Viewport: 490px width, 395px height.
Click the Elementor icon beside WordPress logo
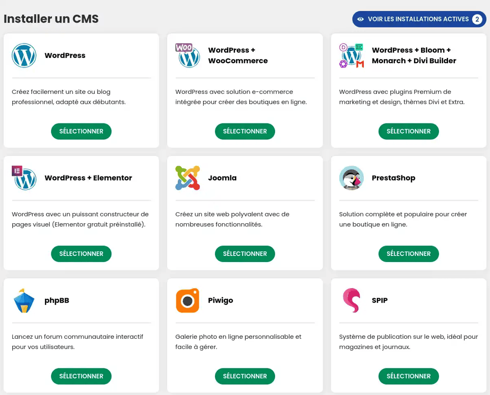(17, 170)
